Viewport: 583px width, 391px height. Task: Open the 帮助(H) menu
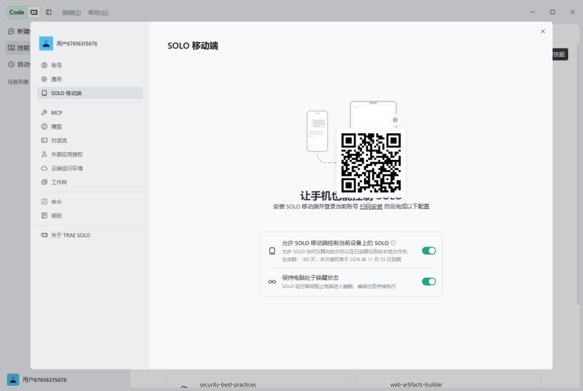(98, 13)
